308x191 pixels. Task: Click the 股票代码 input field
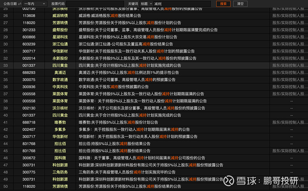pyautogui.click(x=95, y=4)
